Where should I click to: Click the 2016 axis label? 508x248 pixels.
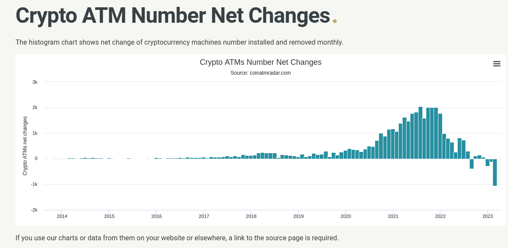click(157, 217)
